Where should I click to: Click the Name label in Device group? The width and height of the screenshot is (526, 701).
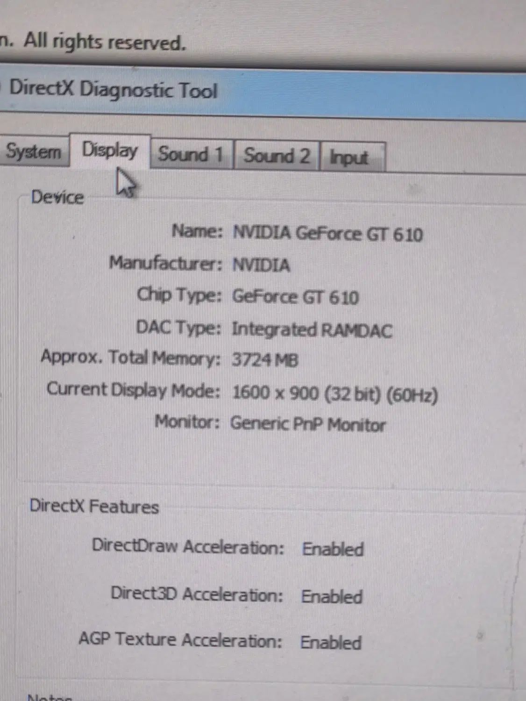[197, 231]
